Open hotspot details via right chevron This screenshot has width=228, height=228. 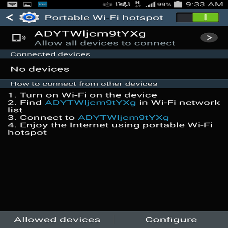pos(209,37)
